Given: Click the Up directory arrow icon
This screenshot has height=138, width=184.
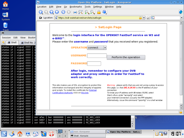Looking at the screenshot, I should (52, 12).
